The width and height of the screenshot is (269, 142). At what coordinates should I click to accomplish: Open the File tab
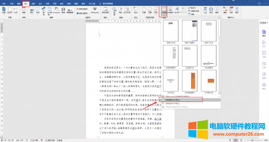(4, 4)
